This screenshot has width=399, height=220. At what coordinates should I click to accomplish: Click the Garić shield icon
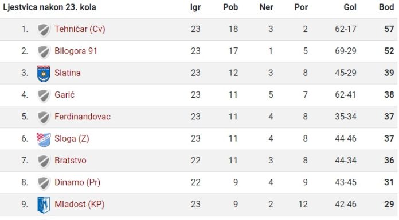(x=44, y=95)
